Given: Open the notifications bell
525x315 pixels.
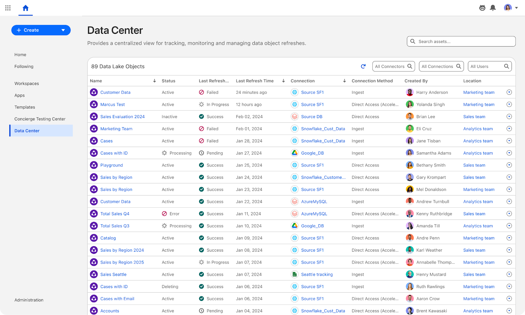Looking at the screenshot, I should [493, 8].
